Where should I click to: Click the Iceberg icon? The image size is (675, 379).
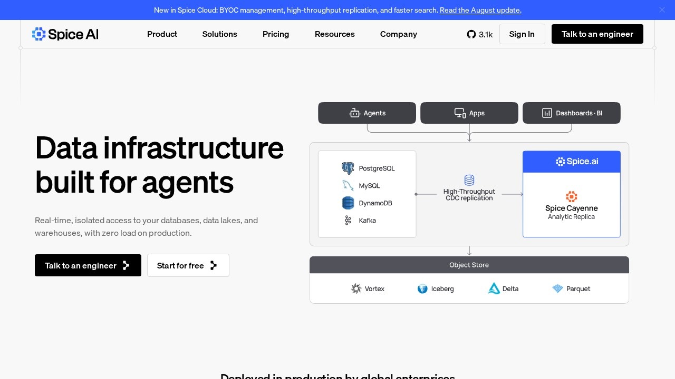tap(422, 288)
